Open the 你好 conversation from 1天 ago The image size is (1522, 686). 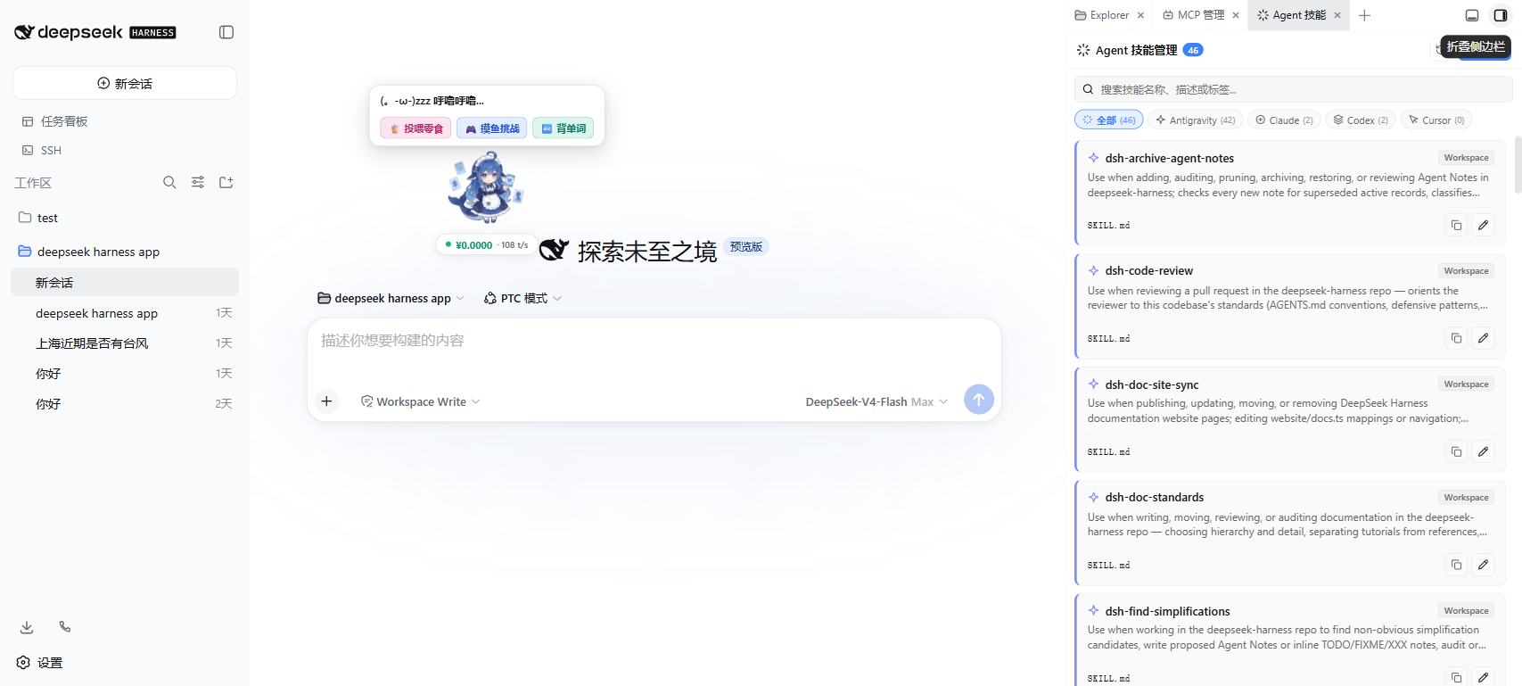coord(125,374)
